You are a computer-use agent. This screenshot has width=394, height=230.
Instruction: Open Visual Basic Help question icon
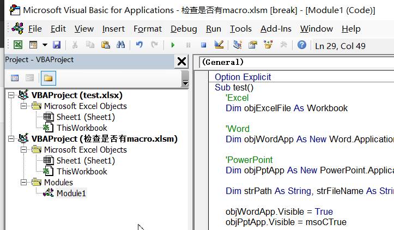tap(302, 45)
